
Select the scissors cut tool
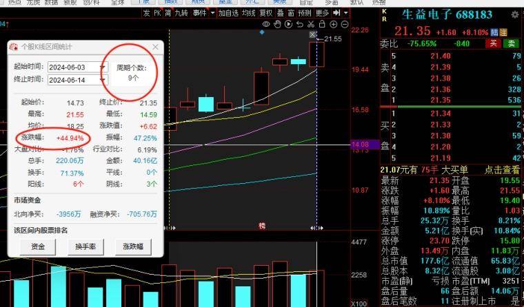coord(311,24)
